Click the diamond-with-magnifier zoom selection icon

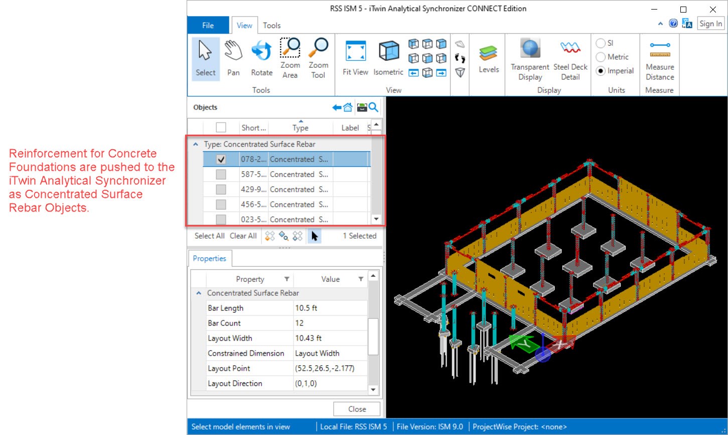coord(284,236)
